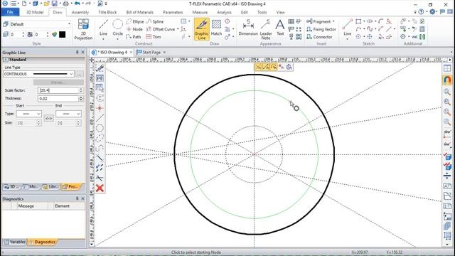
Task: Switch to the Library panel tab
Action: coord(50,186)
